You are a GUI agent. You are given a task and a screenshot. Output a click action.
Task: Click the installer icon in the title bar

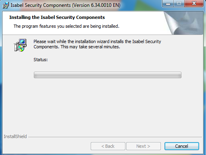6,5
